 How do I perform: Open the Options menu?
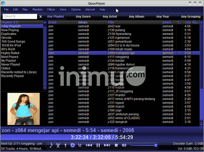(x=76, y=9)
